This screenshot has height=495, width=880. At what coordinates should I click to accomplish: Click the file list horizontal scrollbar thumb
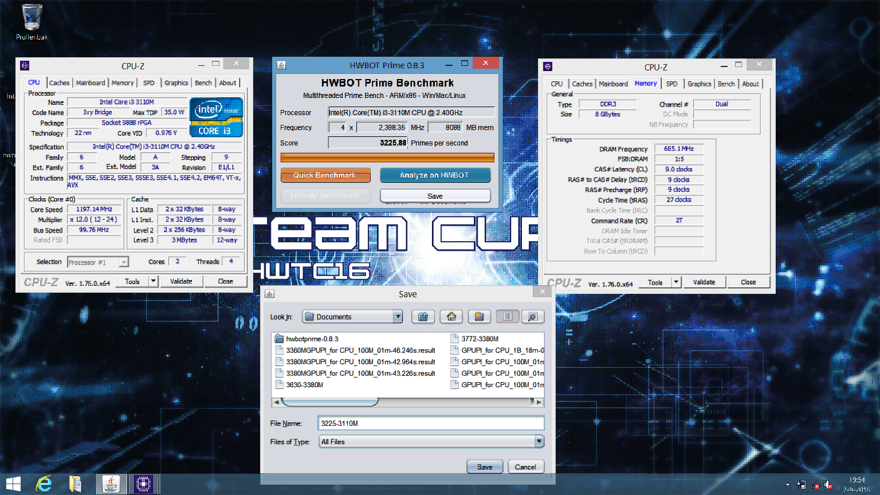[x=329, y=402]
